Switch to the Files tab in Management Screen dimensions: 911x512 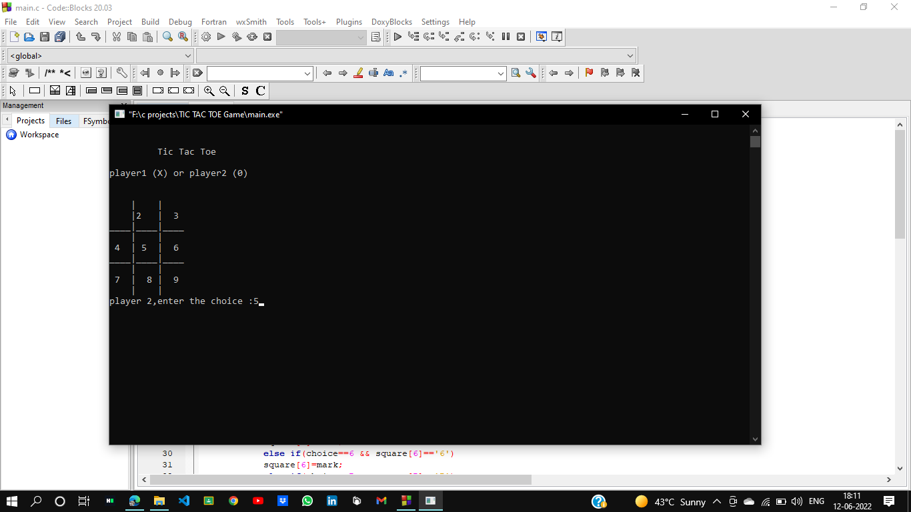pyautogui.click(x=63, y=121)
